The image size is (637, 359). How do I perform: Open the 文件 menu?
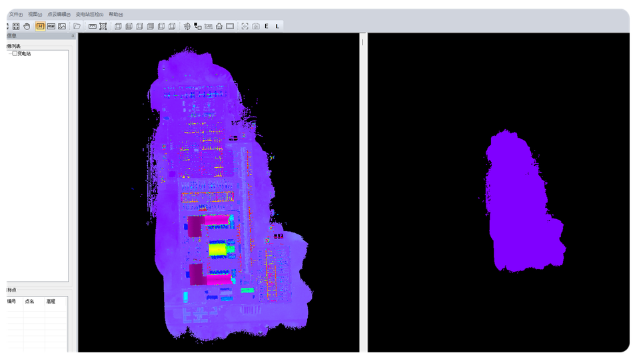pos(15,14)
